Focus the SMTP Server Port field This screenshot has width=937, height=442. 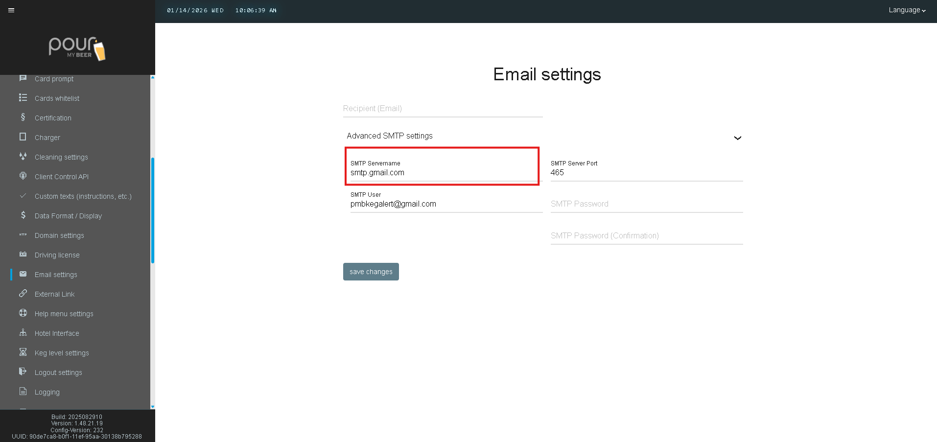[646, 173]
